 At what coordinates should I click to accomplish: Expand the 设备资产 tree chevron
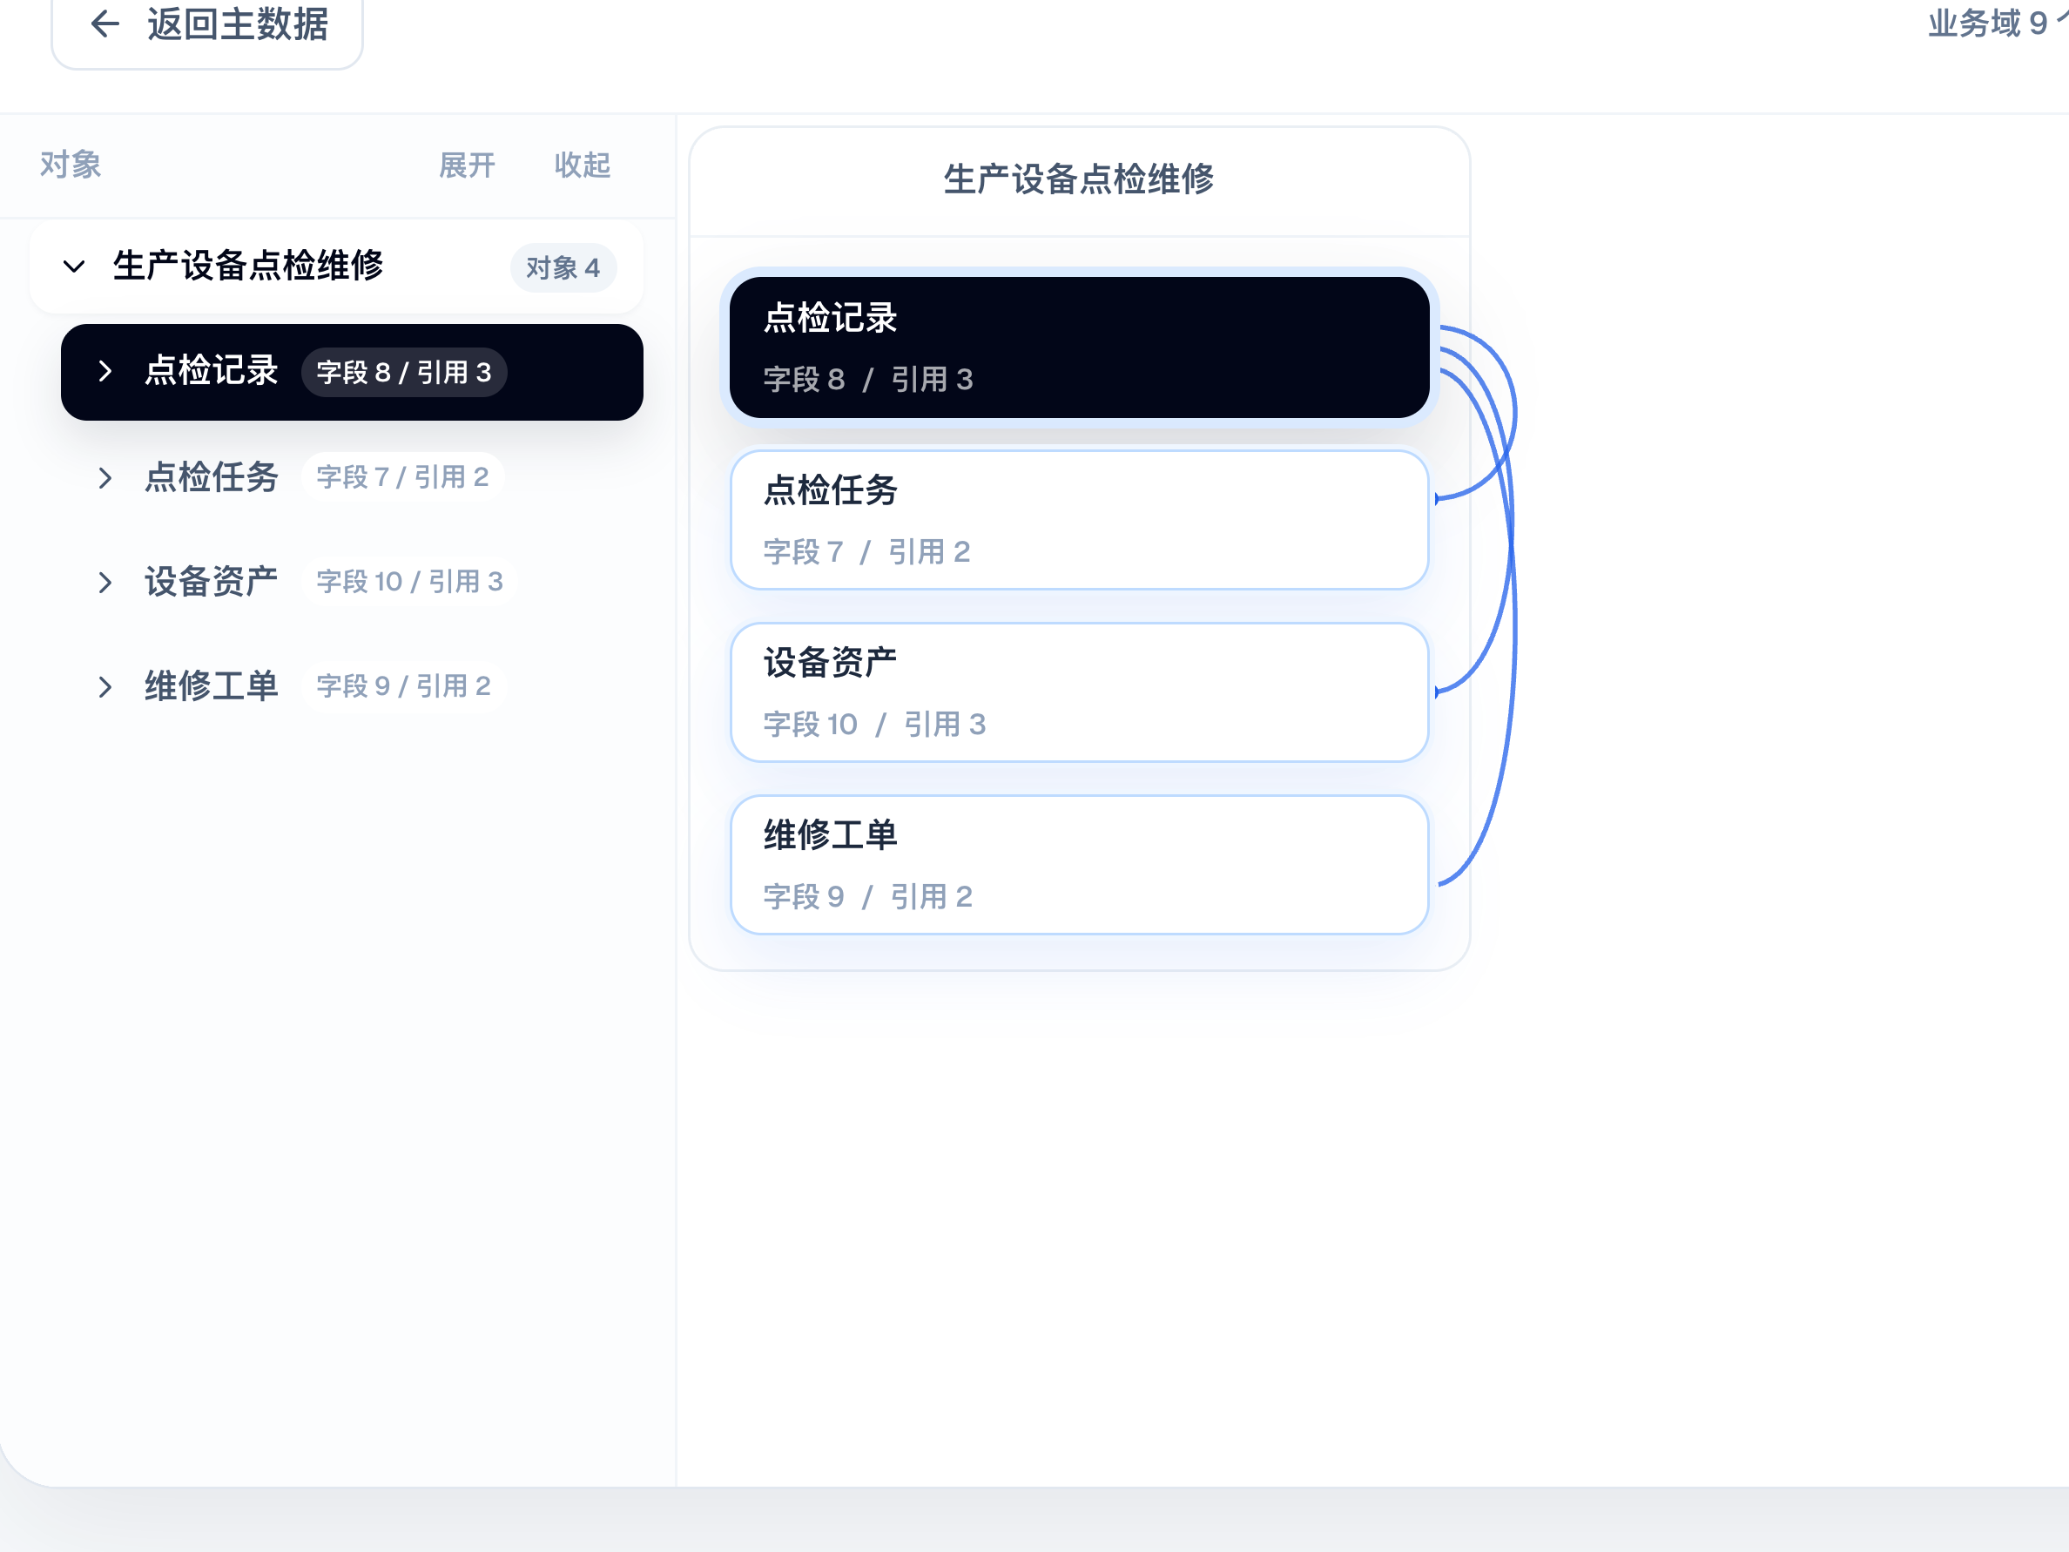click(x=104, y=582)
